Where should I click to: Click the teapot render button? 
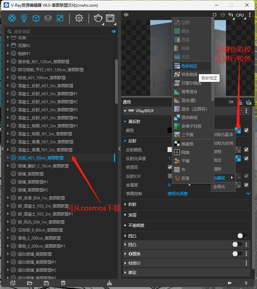click(98, 18)
